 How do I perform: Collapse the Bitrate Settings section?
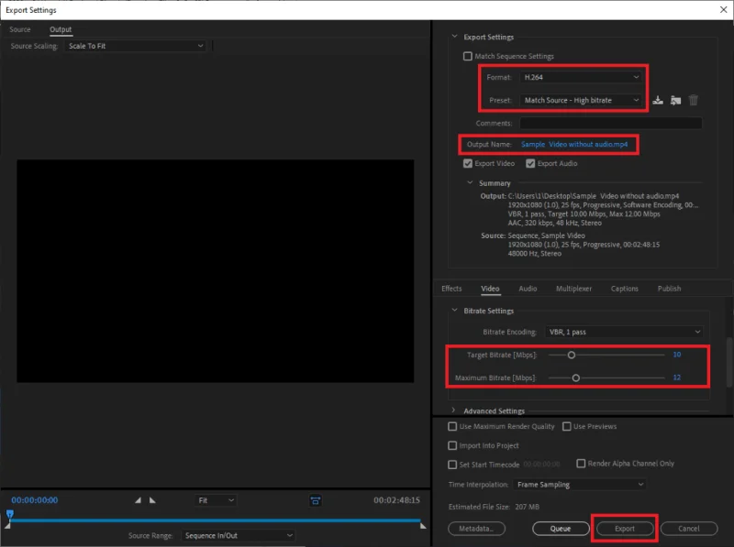454,311
